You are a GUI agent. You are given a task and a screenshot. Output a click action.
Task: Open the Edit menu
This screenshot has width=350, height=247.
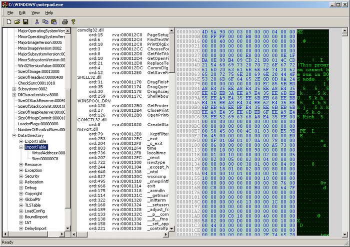tap(22, 12)
